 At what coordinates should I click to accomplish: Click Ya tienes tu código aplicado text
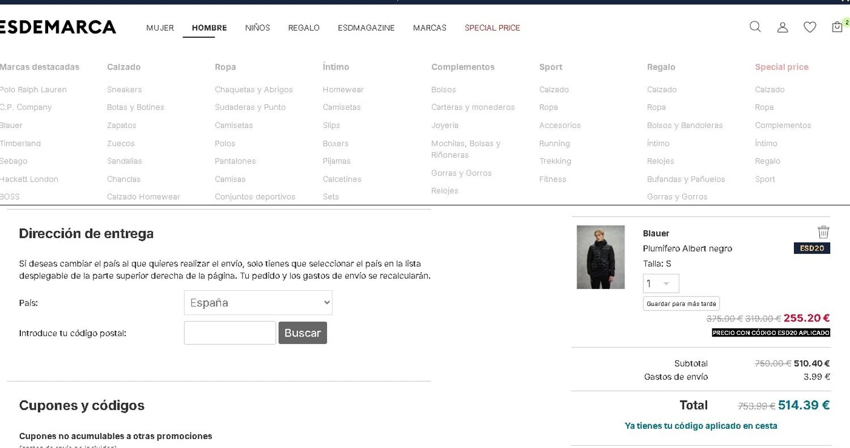[701, 425]
